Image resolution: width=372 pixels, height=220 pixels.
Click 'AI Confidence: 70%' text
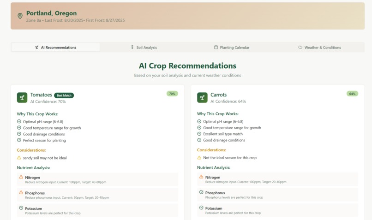48,101
